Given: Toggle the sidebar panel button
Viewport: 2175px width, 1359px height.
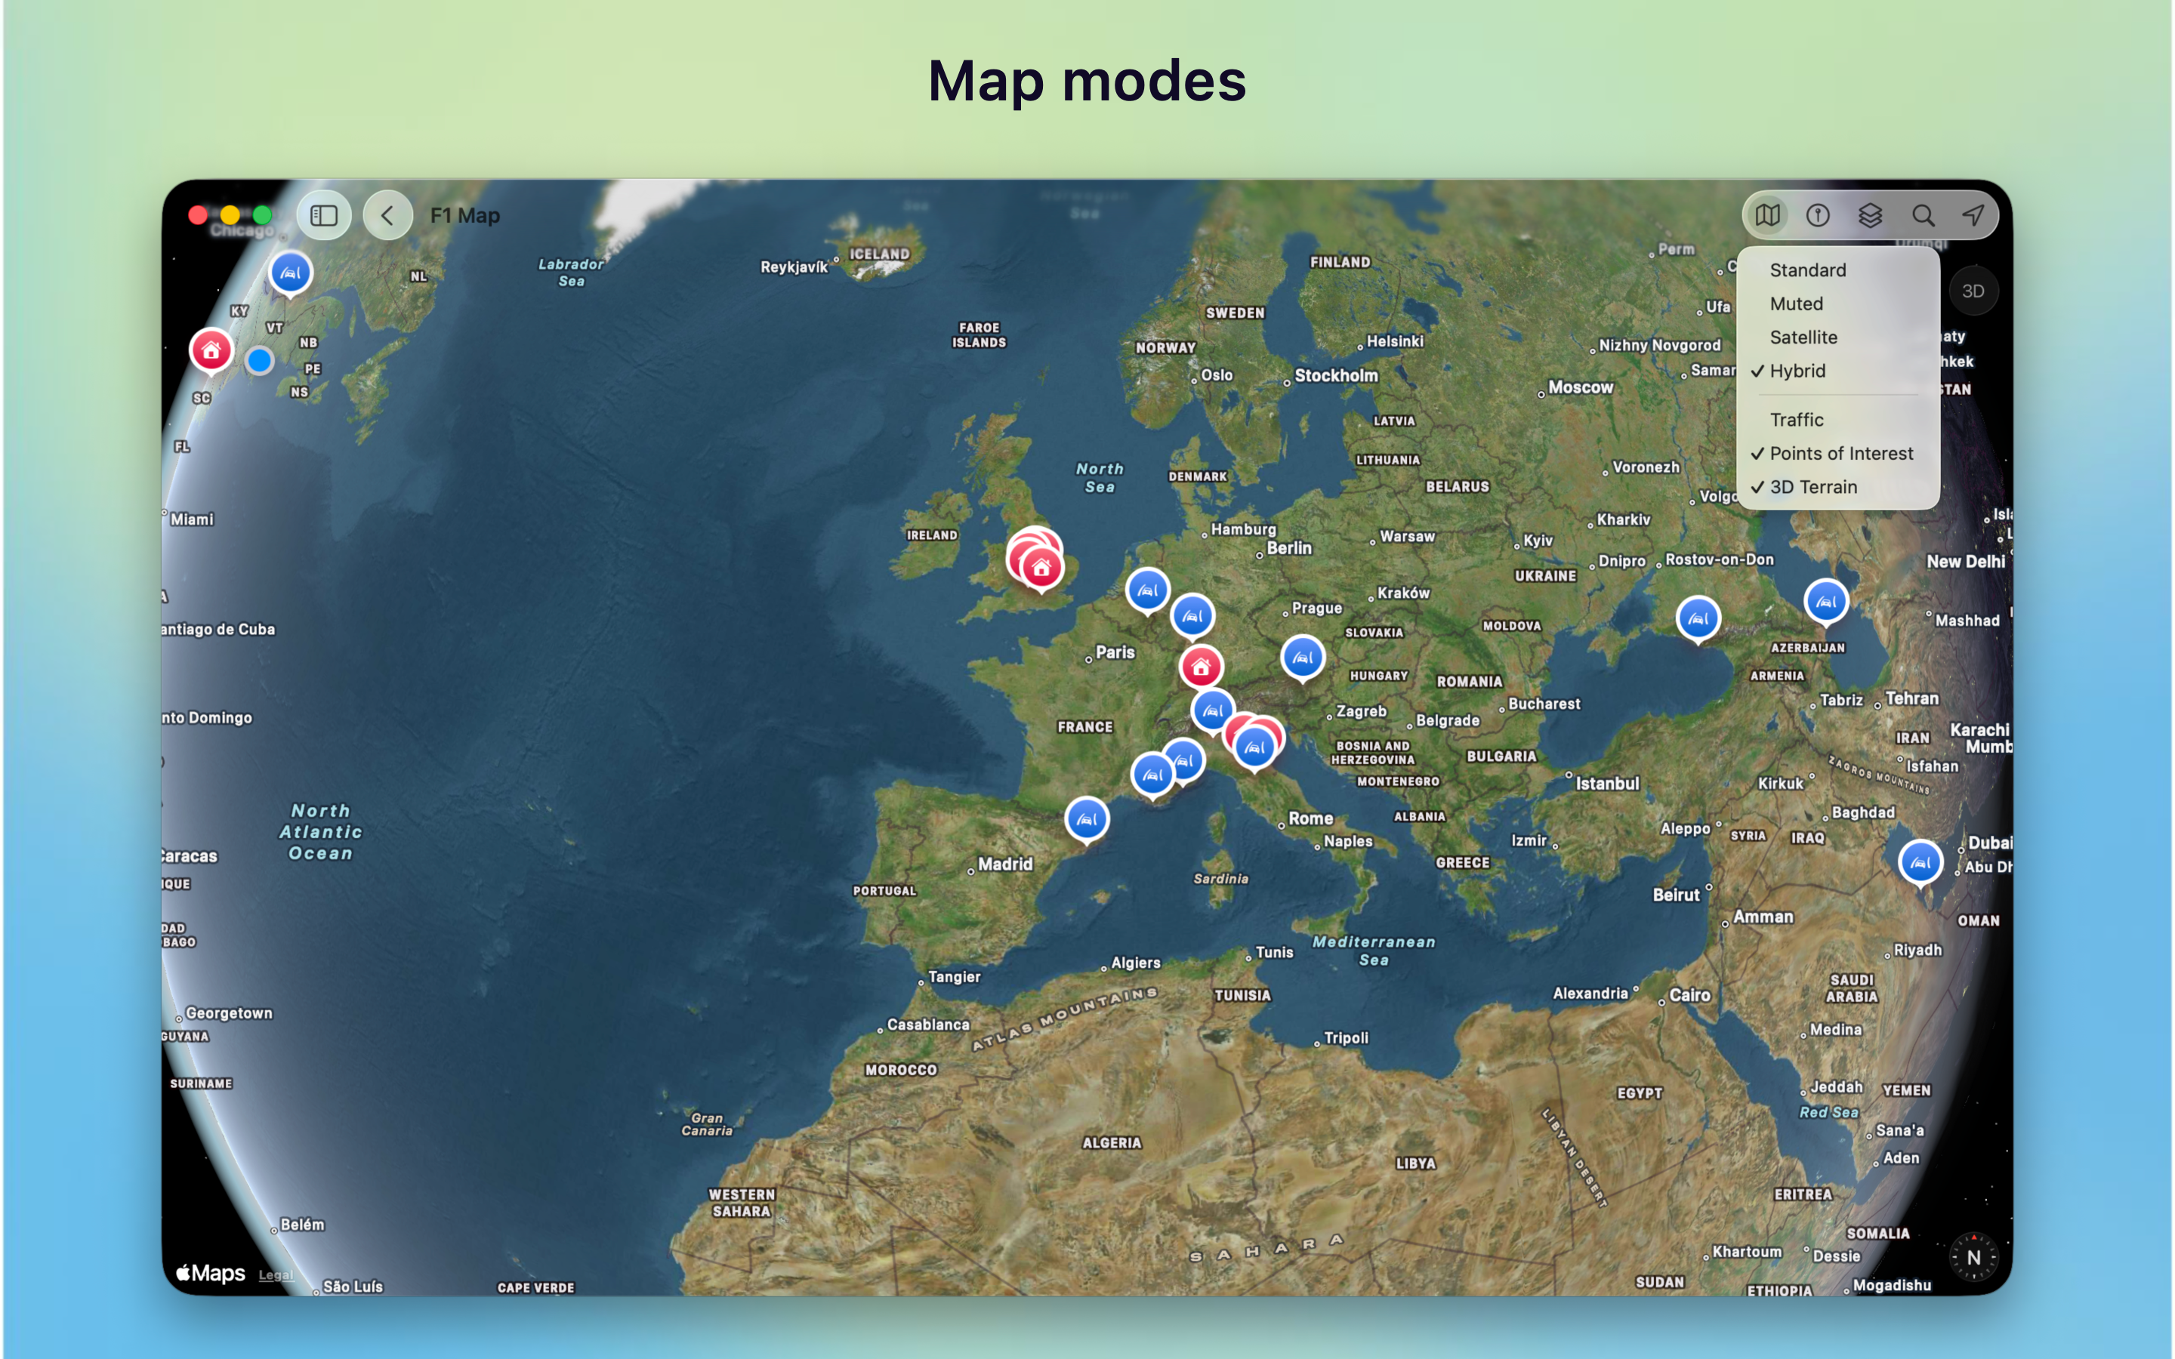Looking at the screenshot, I should (323, 216).
